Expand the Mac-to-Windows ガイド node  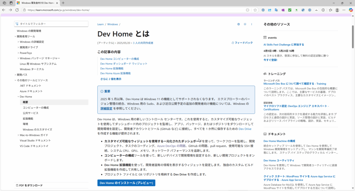[18, 135]
